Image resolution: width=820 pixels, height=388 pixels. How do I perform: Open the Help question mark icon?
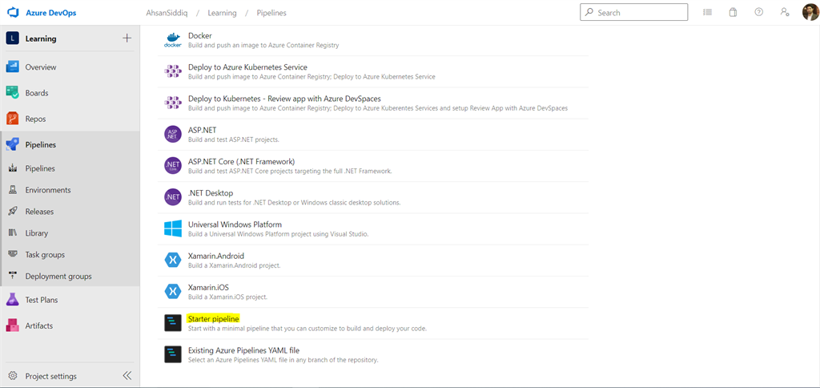tap(759, 12)
